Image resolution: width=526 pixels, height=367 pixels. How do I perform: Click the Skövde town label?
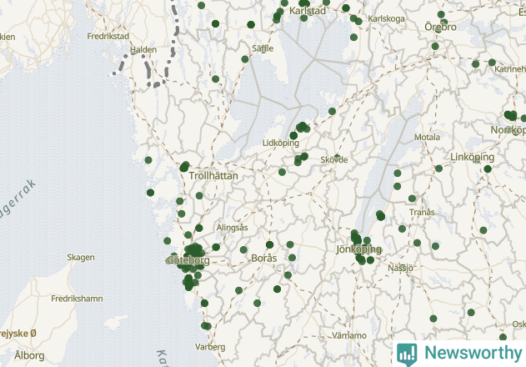[333, 160]
